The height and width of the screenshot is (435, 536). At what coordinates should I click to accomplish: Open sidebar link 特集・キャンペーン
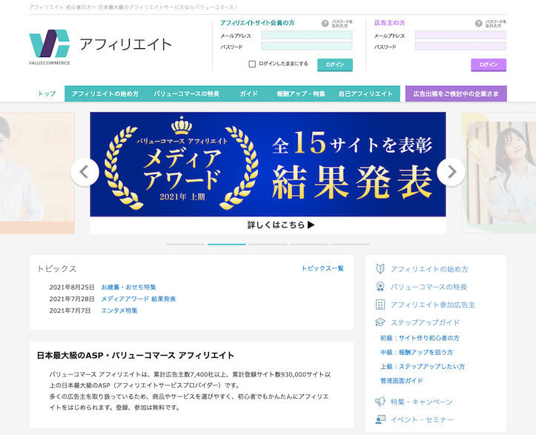(x=422, y=402)
